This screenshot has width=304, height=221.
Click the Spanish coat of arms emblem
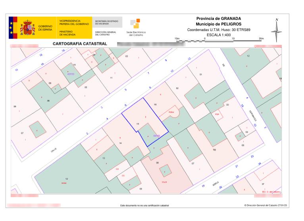click(27, 27)
